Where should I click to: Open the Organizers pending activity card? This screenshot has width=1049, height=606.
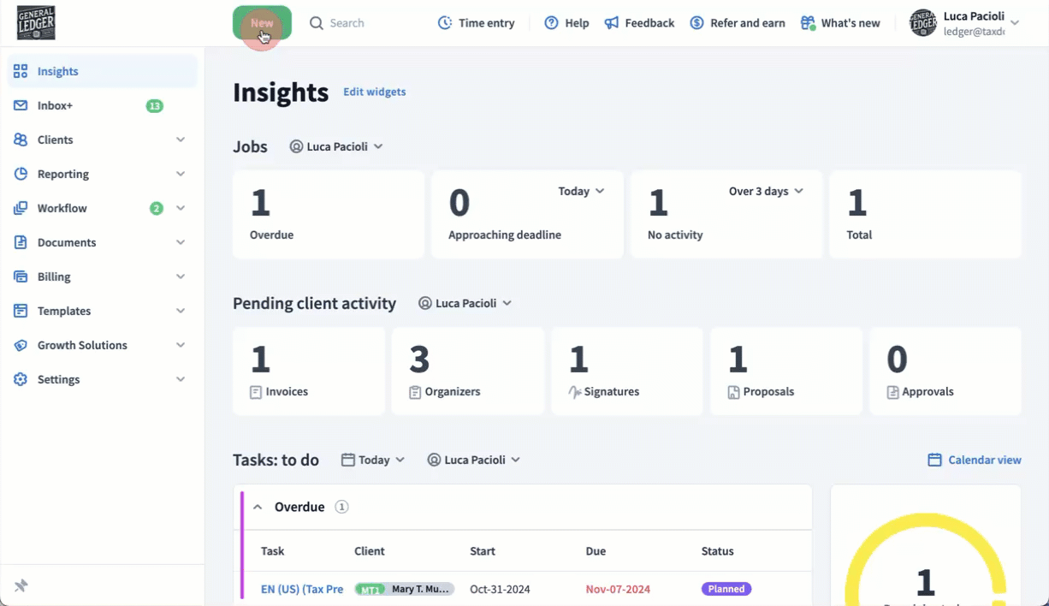click(467, 371)
